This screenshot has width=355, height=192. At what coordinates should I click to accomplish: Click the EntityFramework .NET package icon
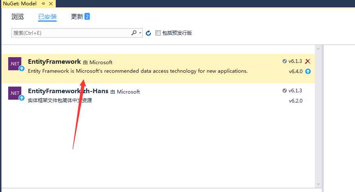click(15, 64)
